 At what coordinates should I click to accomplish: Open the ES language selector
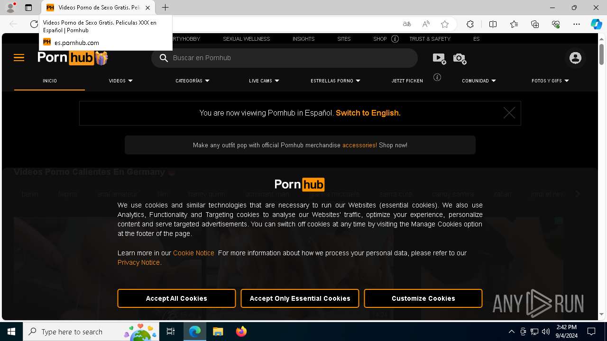(476, 39)
